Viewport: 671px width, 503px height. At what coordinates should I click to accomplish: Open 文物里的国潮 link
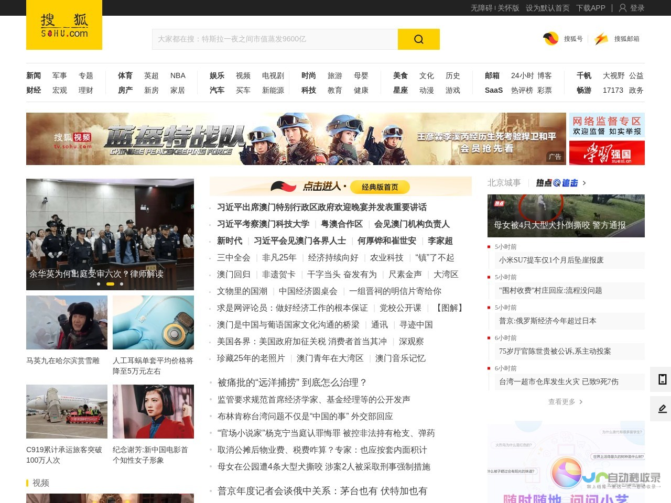pyautogui.click(x=242, y=291)
